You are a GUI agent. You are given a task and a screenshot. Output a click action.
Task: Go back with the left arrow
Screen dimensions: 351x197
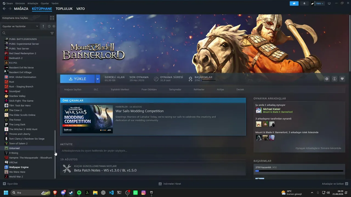click(x=4, y=9)
